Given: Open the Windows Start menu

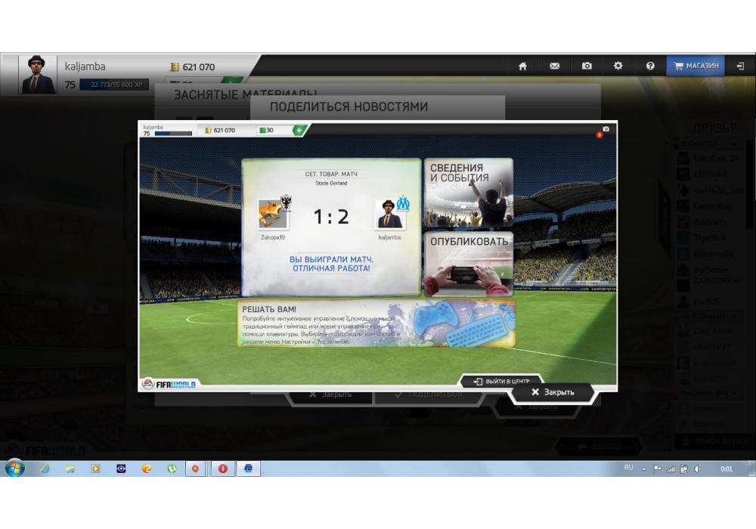Looking at the screenshot, I should tap(14, 469).
